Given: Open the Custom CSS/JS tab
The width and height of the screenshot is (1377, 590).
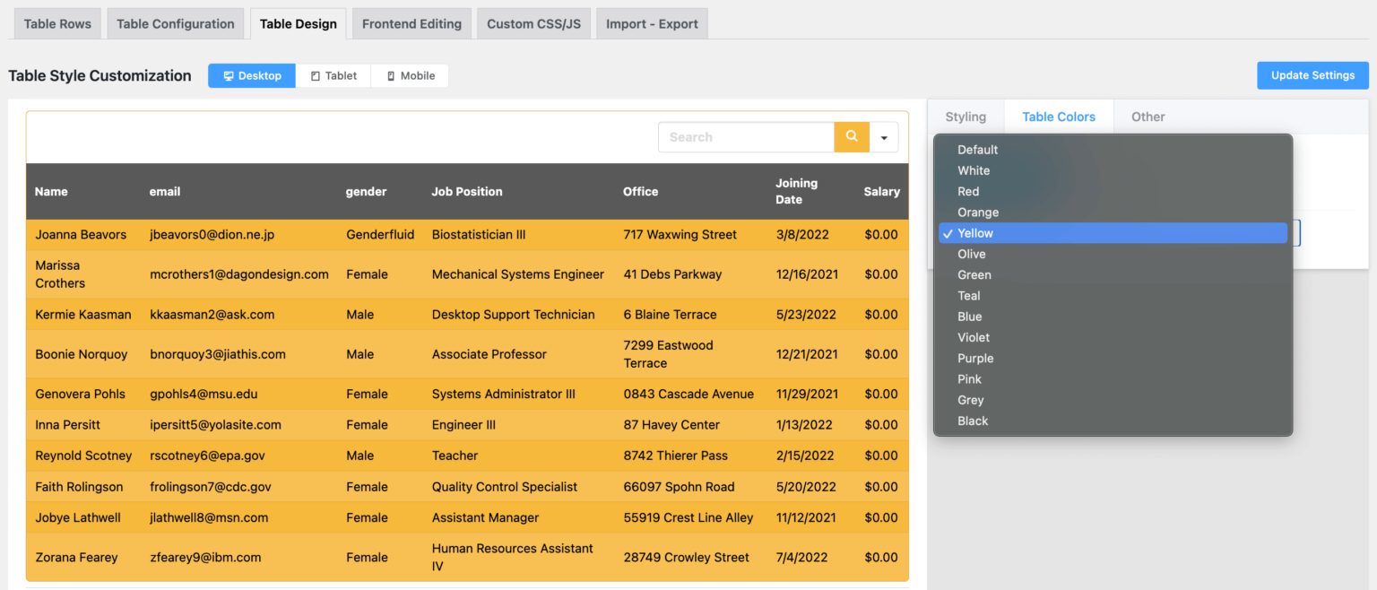Looking at the screenshot, I should coord(533,24).
